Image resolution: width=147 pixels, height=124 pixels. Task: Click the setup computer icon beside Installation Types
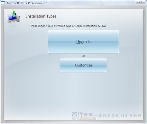pos(13,17)
